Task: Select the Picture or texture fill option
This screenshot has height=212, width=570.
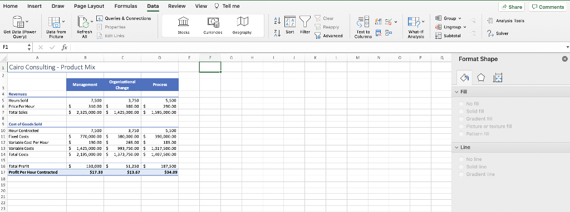Action: [x=461, y=127]
